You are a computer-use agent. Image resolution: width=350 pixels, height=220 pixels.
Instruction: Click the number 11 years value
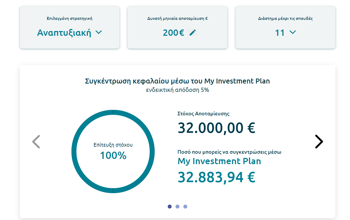tap(280, 33)
